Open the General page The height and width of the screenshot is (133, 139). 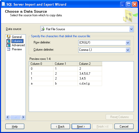(x=17, y=37)
